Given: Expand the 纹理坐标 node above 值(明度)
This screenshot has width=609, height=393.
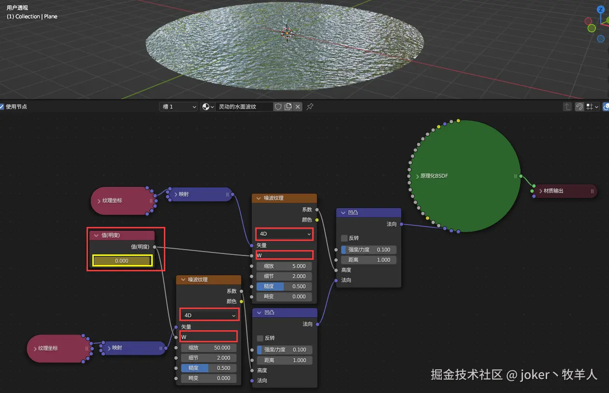Looking at the screenshot, I should pos(99,200).
